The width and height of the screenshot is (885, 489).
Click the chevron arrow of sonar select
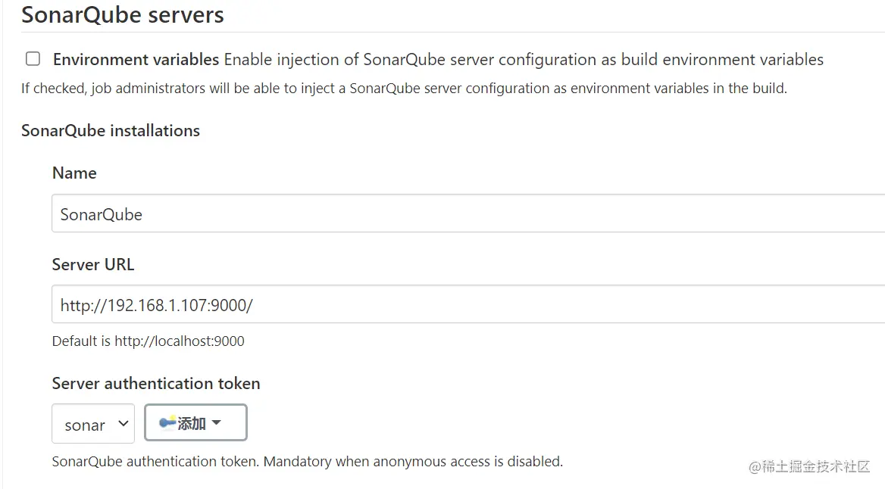(x=123, y=425)
